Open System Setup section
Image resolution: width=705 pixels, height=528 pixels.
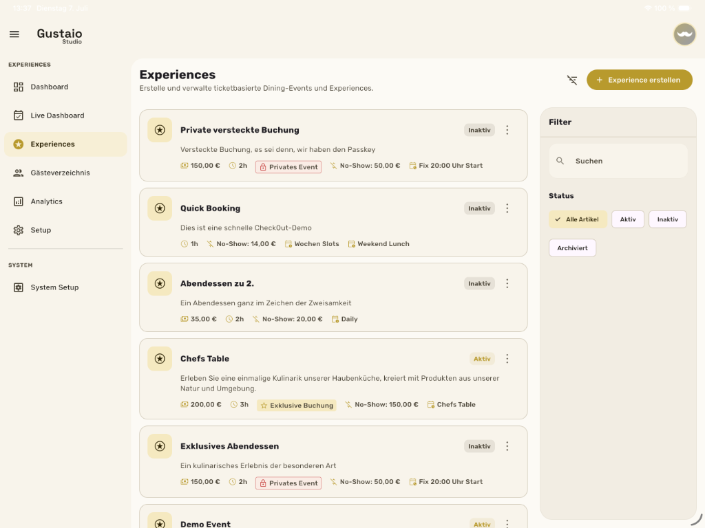tap(65, 287)
